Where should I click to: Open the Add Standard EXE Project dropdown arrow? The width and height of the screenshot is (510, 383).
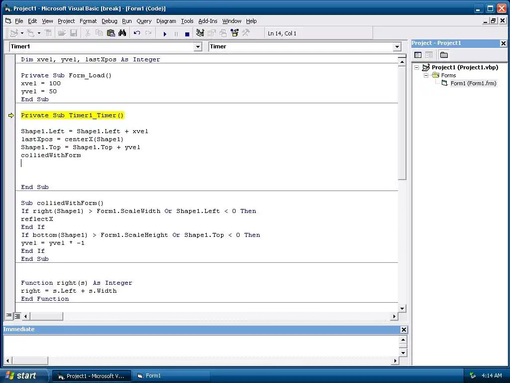[x=22, y=33]
